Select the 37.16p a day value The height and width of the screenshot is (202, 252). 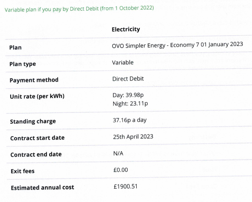[x=130, y=120]
